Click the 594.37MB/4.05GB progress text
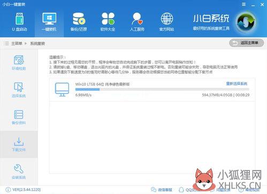 click(x=217, y=95)
